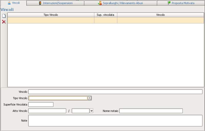Open Sopralluoghi / Rilevamento Abusi tab
Screen dimensions: 205x131
(120, 3)
